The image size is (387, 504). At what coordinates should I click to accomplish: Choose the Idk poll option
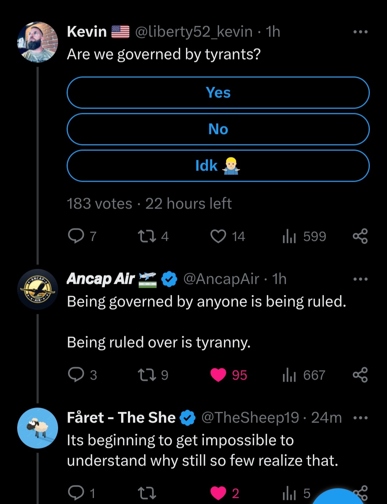[218, 166]
